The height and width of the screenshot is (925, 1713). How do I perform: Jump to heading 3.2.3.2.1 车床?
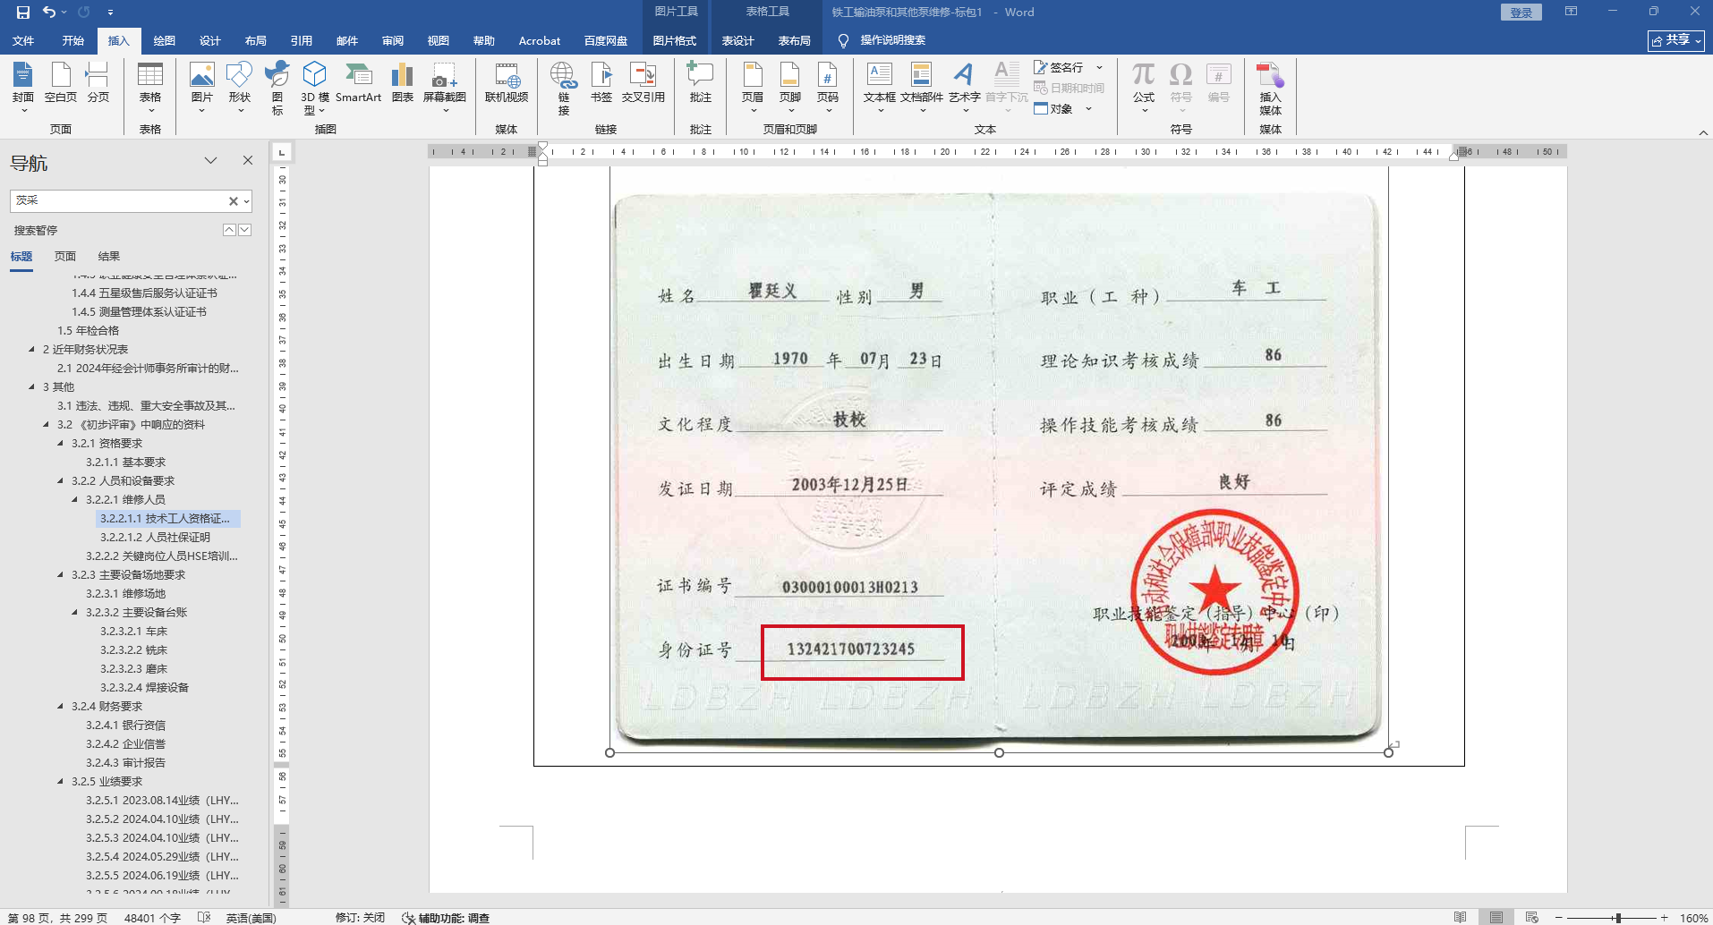click(x=133, y=631)
